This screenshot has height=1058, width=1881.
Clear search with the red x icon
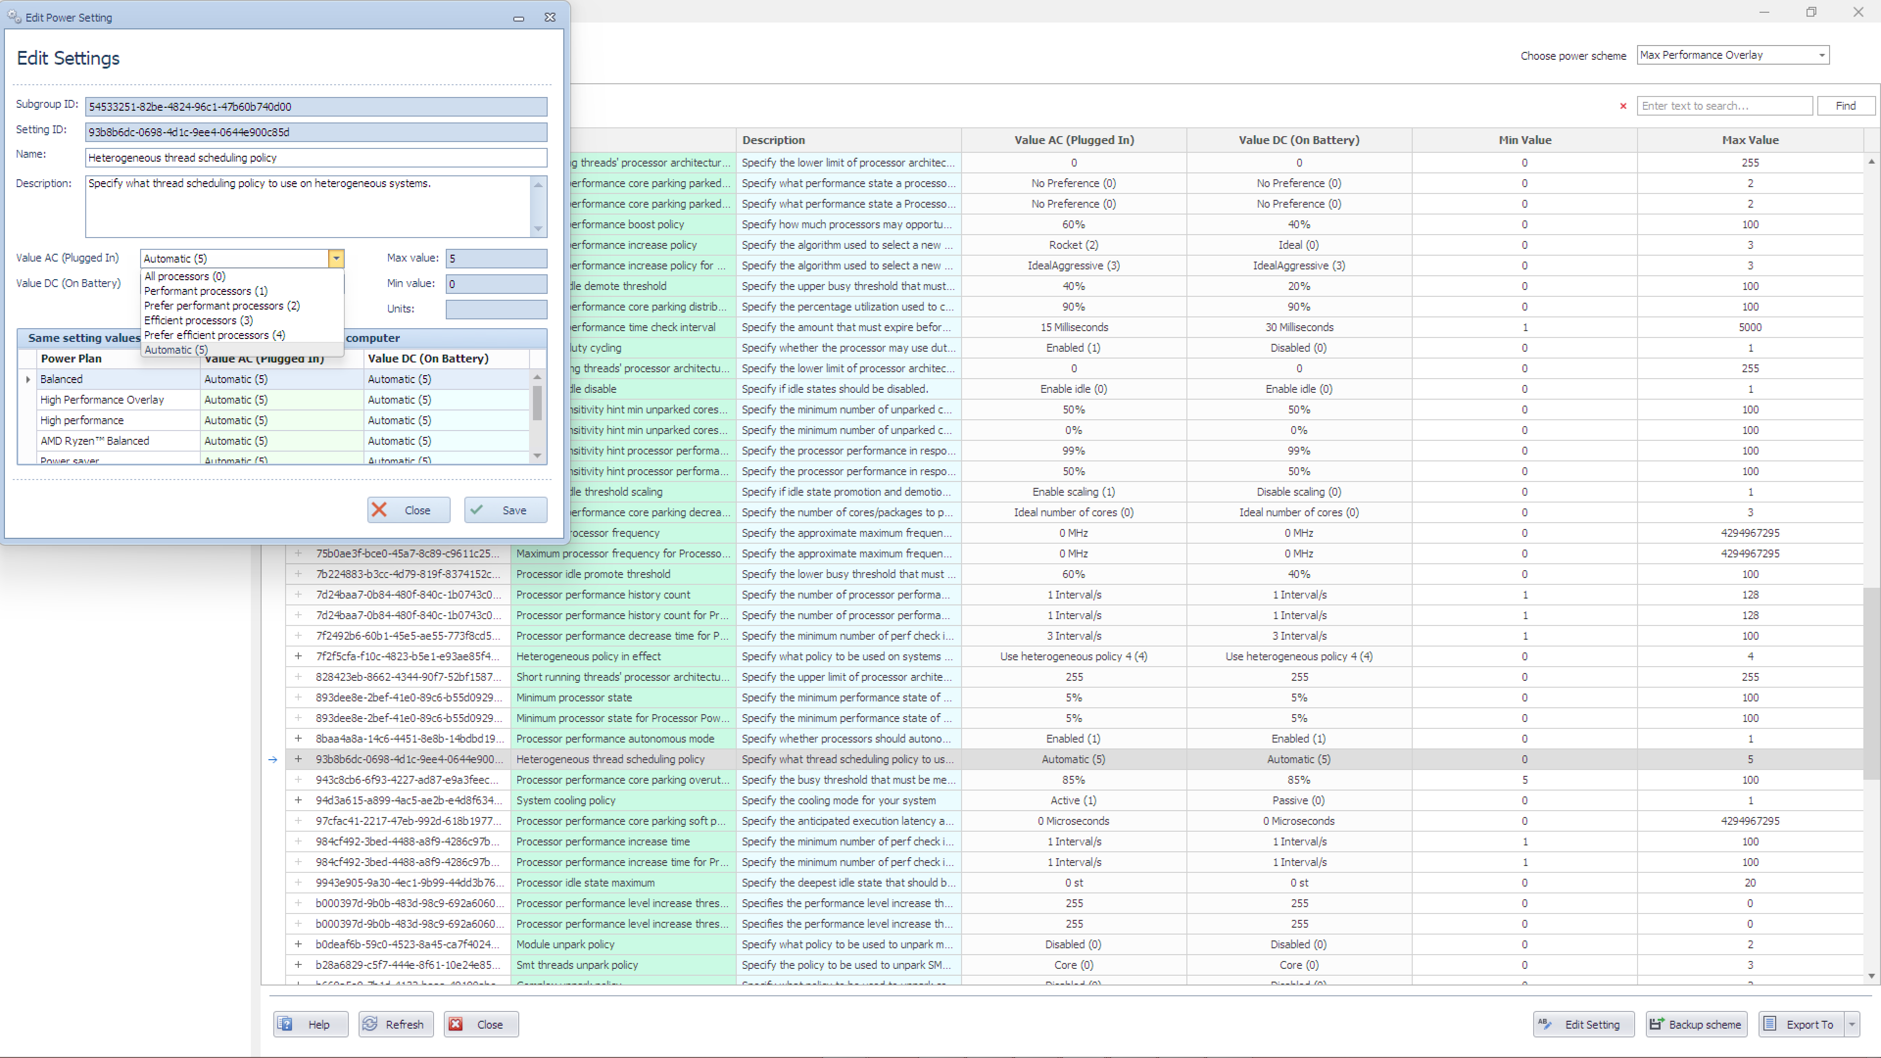1622,106
